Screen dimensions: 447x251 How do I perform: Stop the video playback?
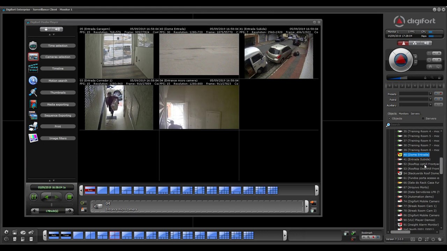tap(69, 197)
